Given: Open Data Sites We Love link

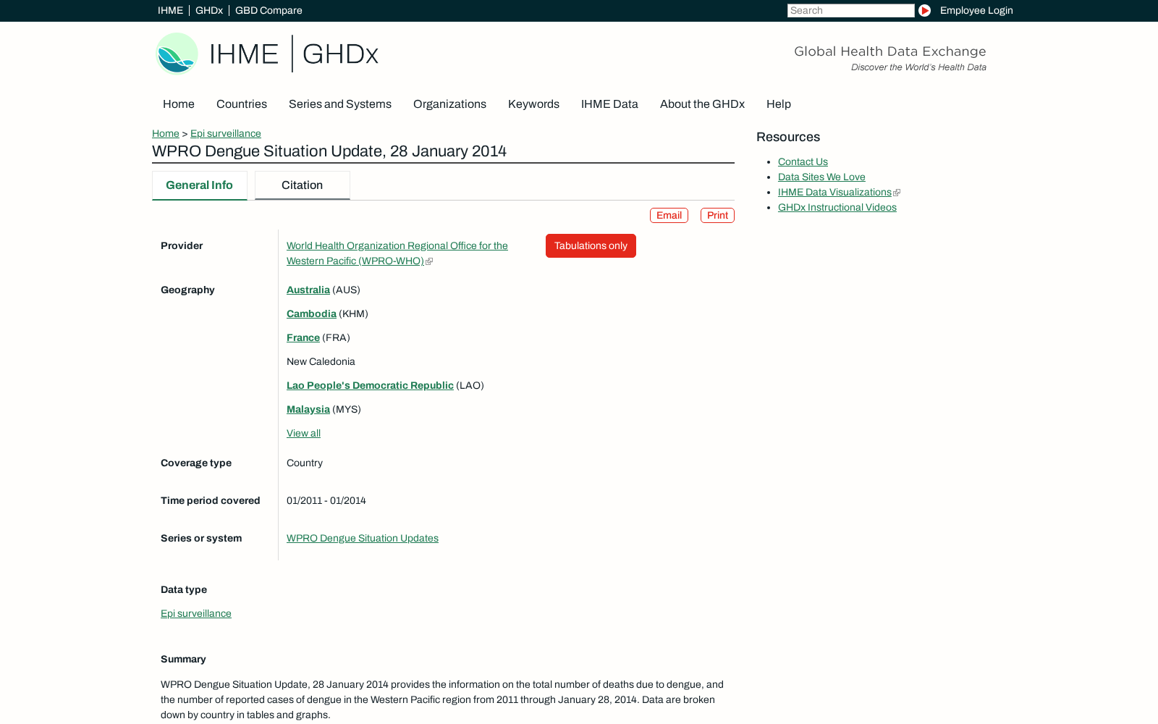Looking at the screenshot, I should tap(821, 177).
